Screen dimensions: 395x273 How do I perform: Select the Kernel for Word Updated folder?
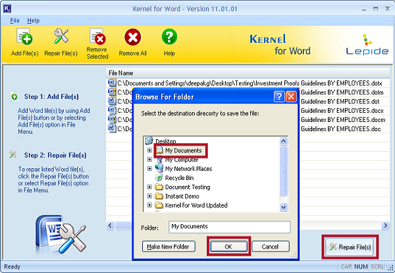[x=196, y=205]
